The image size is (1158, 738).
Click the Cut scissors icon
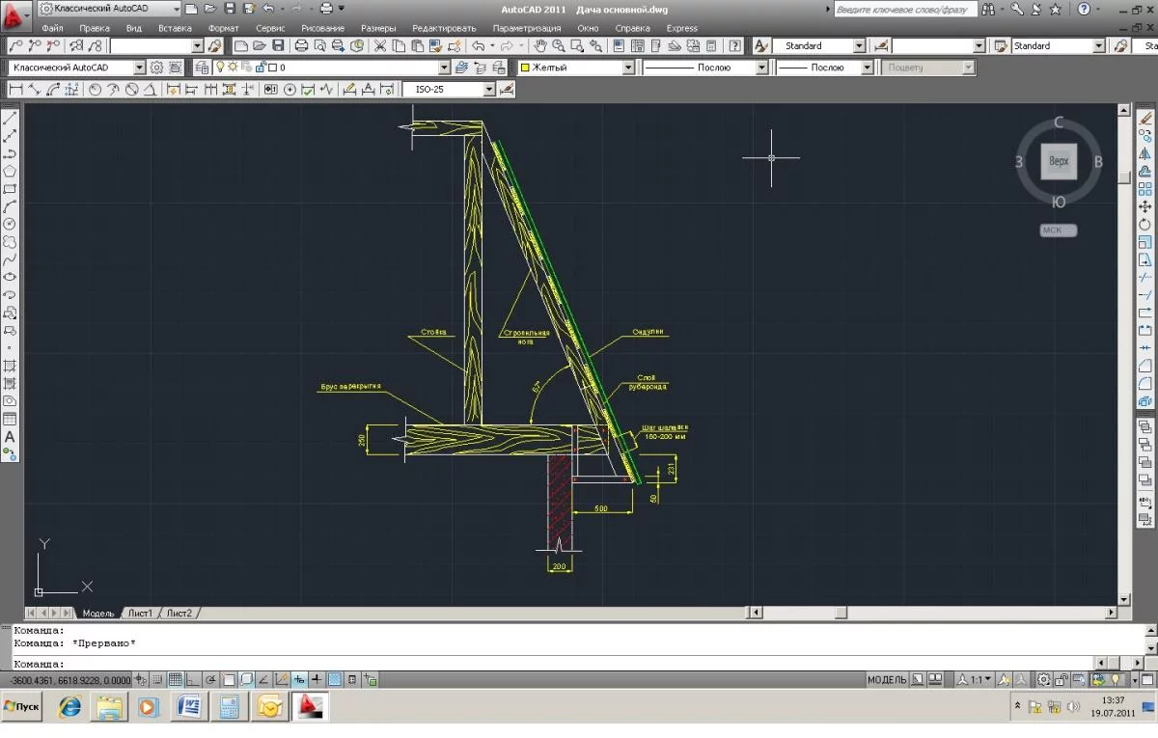tap(380, 46)
